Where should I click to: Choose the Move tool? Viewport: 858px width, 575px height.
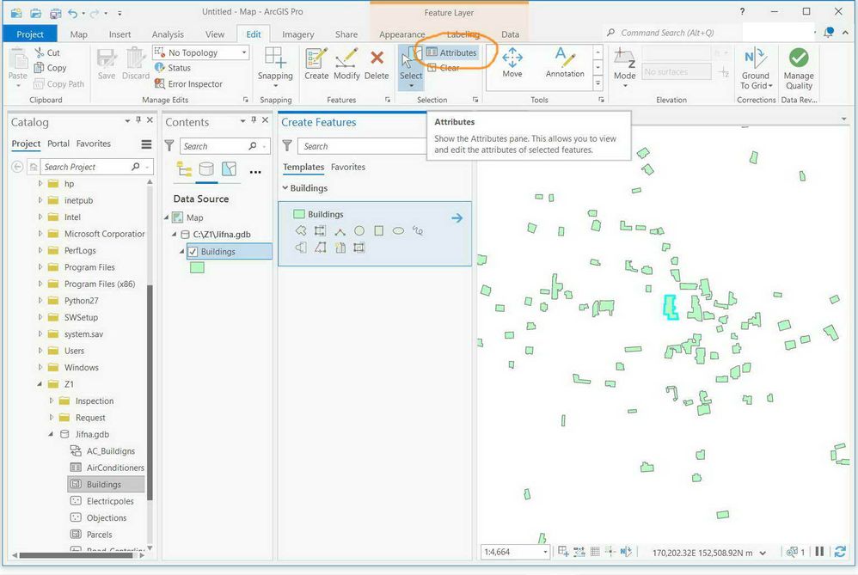point(512,63)
